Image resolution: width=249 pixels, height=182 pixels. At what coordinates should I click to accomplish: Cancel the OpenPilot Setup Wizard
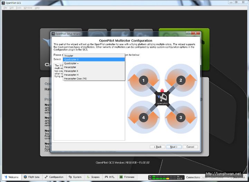[190, 147]
